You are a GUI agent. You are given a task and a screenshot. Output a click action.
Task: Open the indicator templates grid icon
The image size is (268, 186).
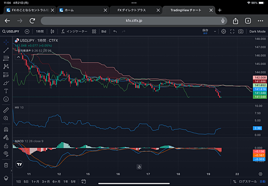click(94, 31)
